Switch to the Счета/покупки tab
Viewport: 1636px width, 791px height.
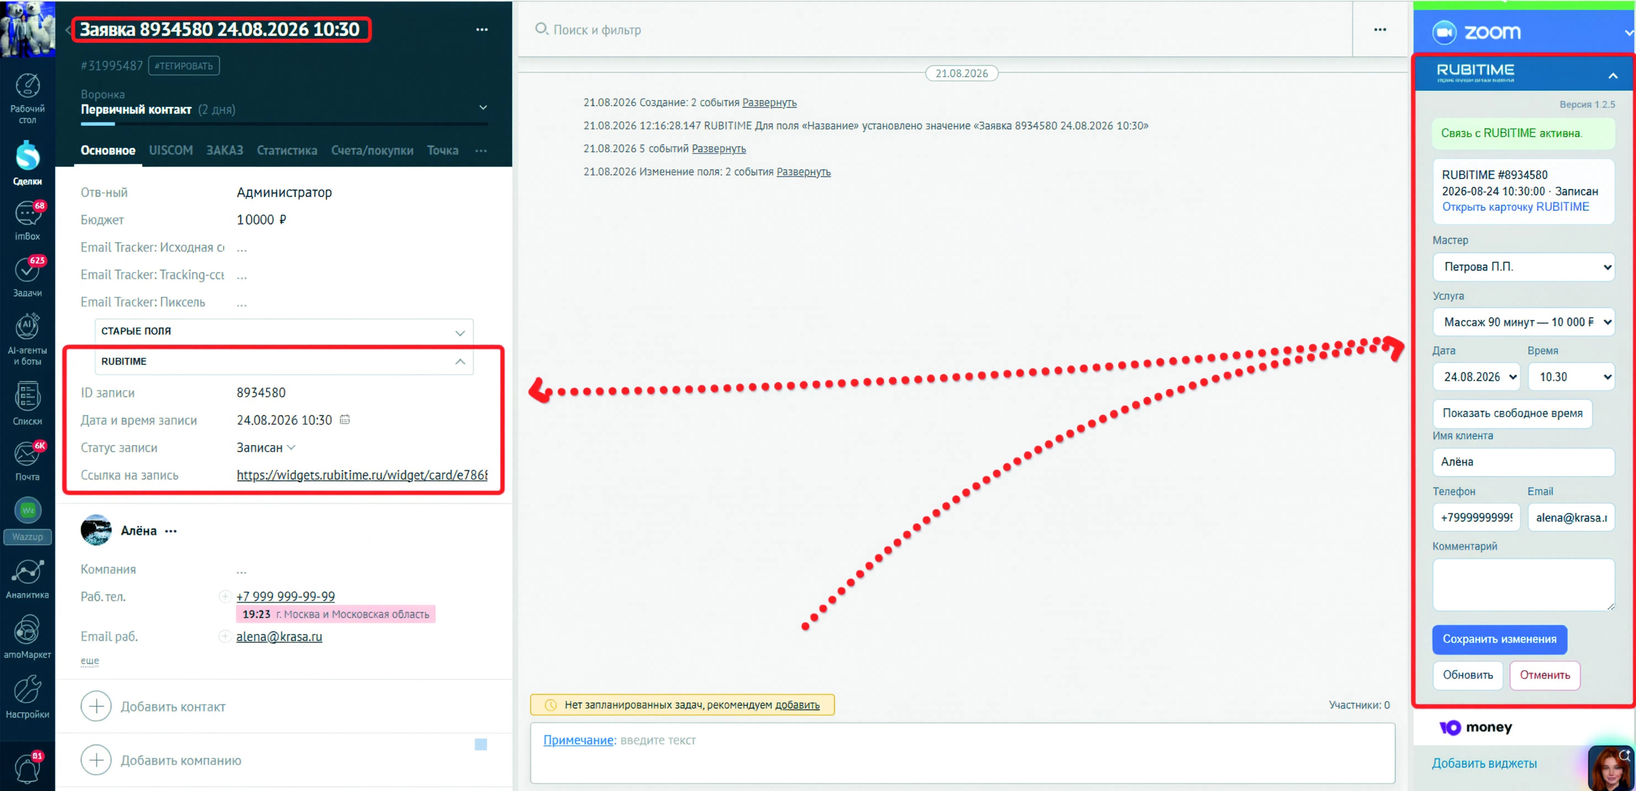pyautogui.click(x=372, y=150)
